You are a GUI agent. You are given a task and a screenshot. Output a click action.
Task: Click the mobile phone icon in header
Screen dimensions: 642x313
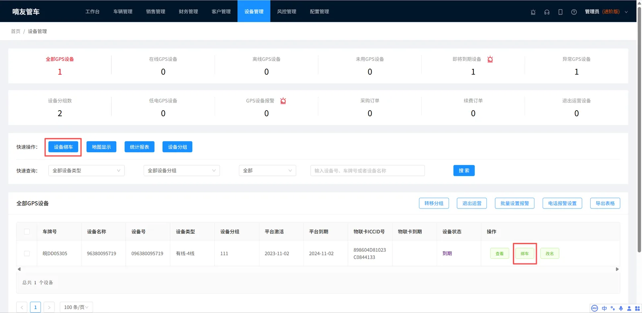(x=560, y=12)
